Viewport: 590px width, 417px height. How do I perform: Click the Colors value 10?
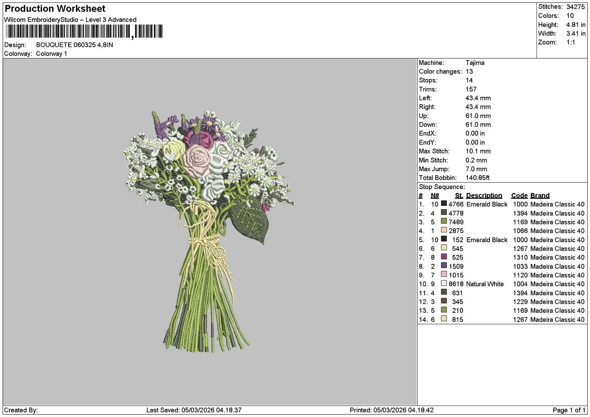click(x=570, y=16)
